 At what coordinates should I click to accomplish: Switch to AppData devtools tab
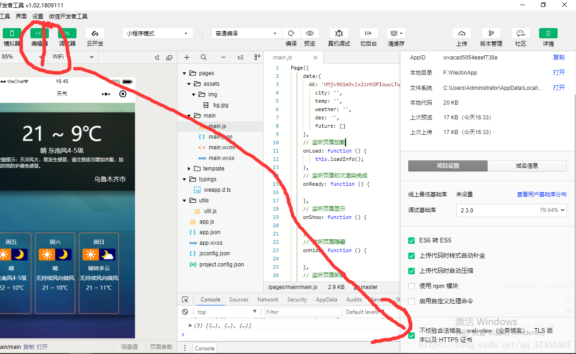327,300
